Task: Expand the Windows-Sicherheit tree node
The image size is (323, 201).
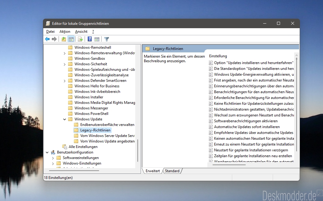Action: [x=64, y=64]
